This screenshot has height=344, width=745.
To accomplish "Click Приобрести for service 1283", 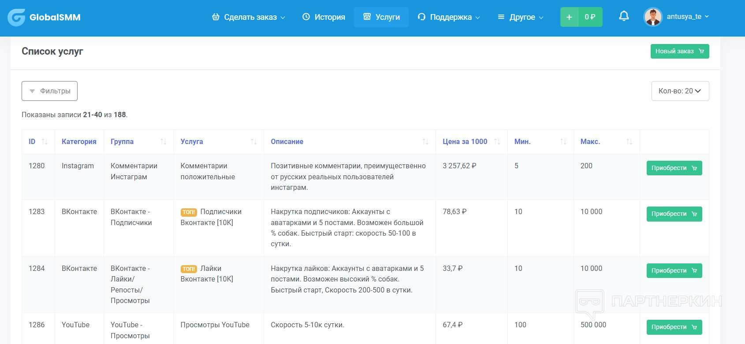I will click(674, 214).
